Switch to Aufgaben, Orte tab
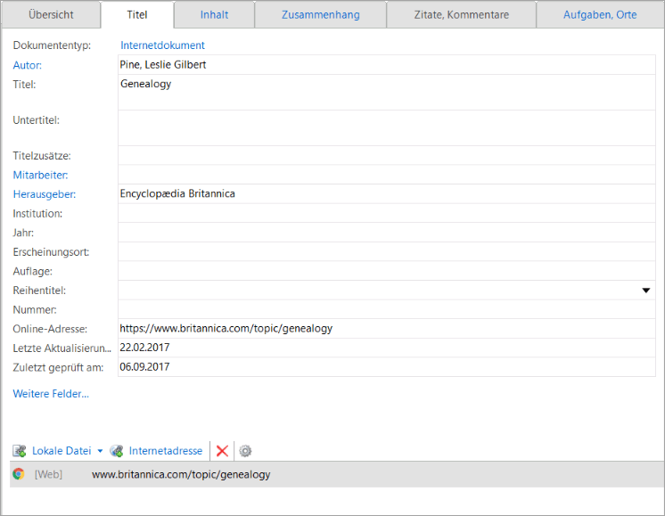This screenshot has height=516, width=665. (600, 15)
